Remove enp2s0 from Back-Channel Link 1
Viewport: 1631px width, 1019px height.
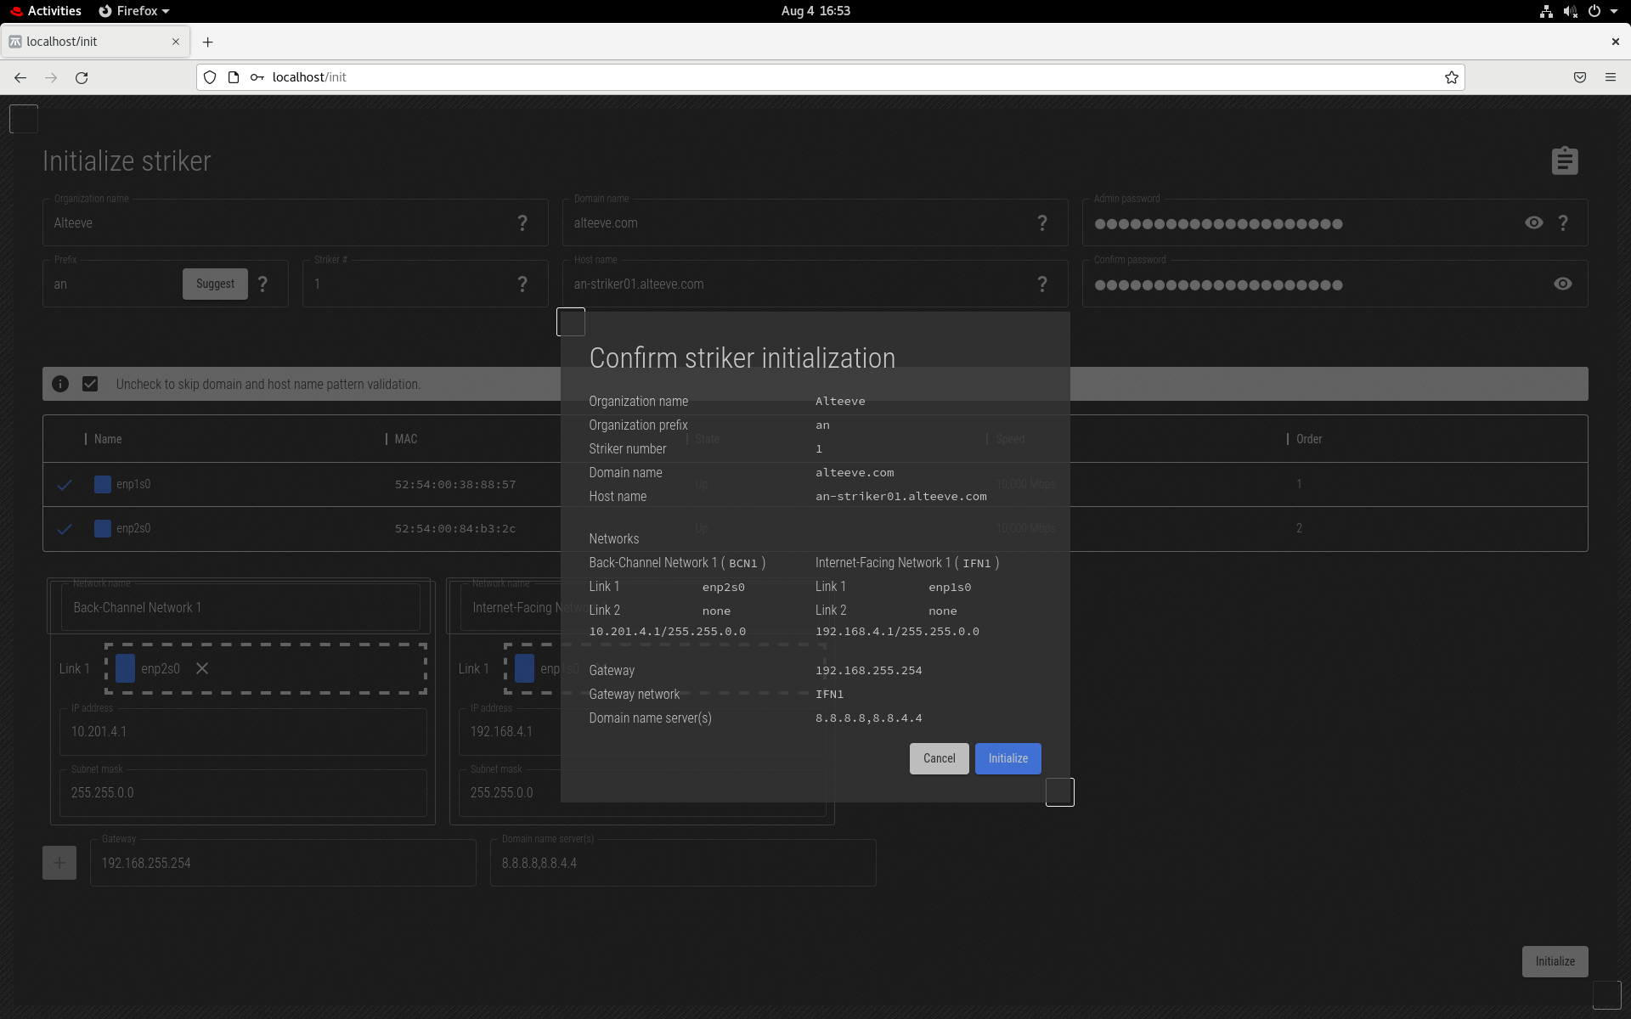point(202,668)
